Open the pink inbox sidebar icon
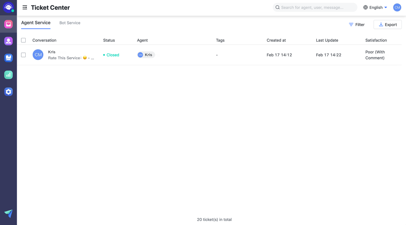This screenshot has width=406, height=225. pyautogui.click(x=9, y=24)
